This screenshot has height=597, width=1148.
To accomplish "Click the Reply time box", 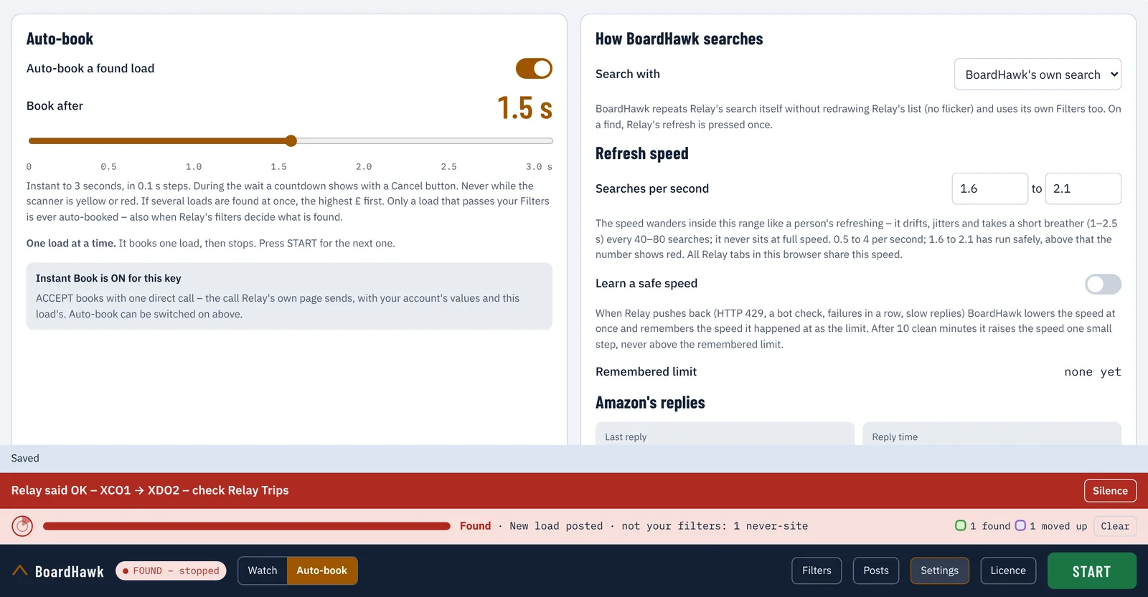I will (992, 434).
